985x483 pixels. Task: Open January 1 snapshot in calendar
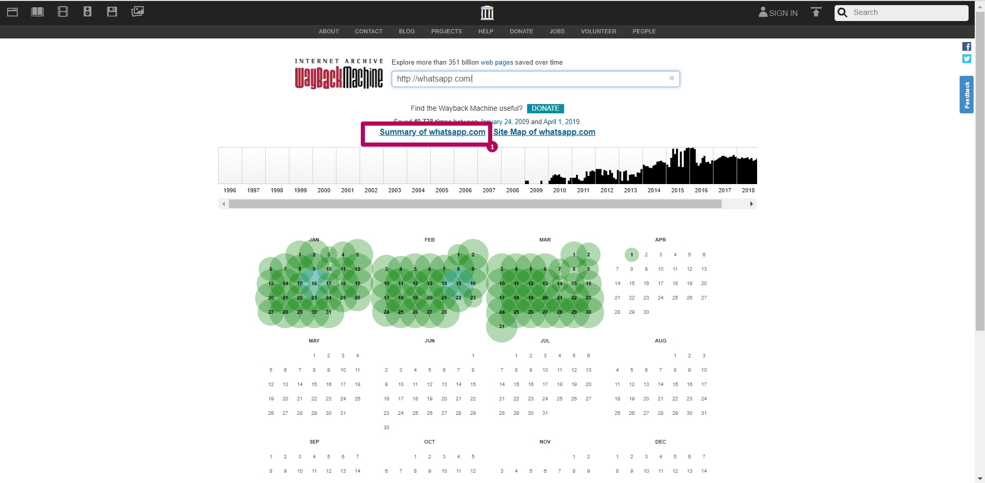300,255
